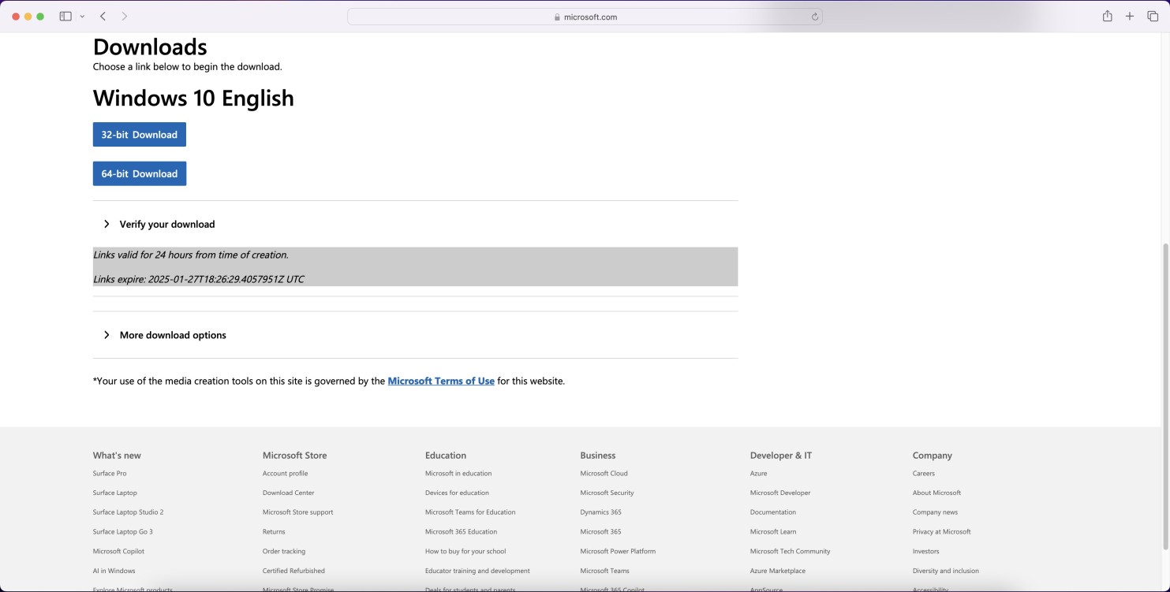Open Microsoft Teams link under Business
This screenshot has height=592, width=1170.
[605, 571]
